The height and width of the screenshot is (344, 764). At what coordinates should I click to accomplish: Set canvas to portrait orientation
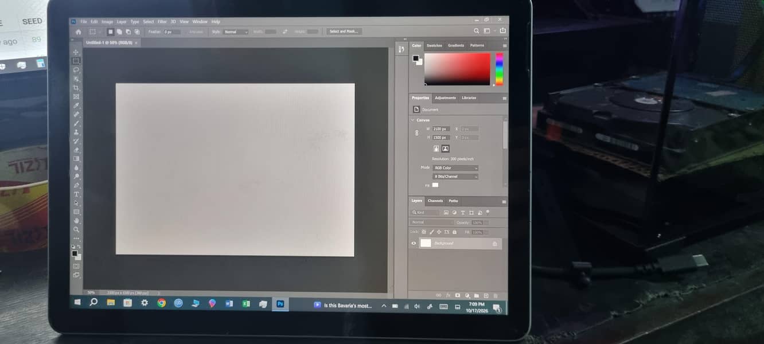pyautogui.click(x=436, y=148)
